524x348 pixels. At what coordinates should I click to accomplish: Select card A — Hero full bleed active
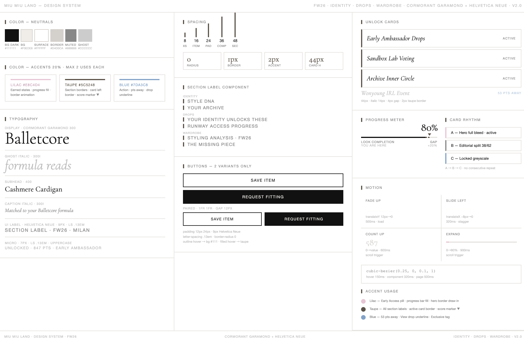click(x=483, y=133)
